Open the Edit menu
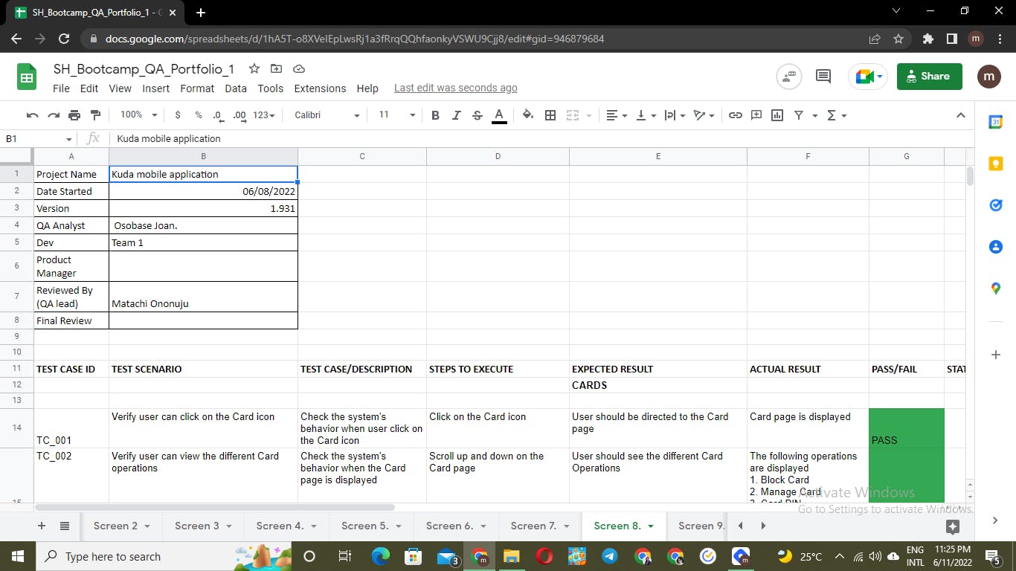This screenshot has width=1016, height=571. pyautogui.click(x=89, y=88)
